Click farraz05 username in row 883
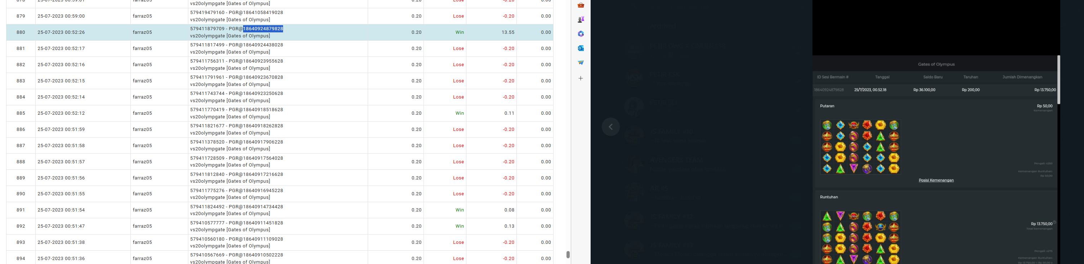 pyautogui.click(x=142, y=81)
